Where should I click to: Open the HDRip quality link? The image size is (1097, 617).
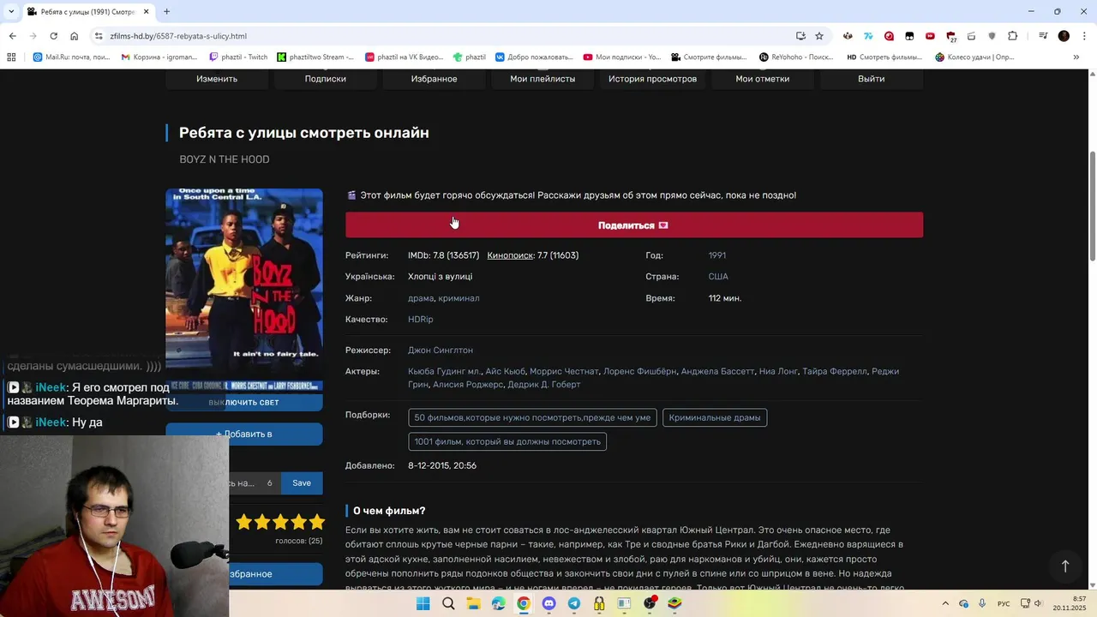pos(421,319)
